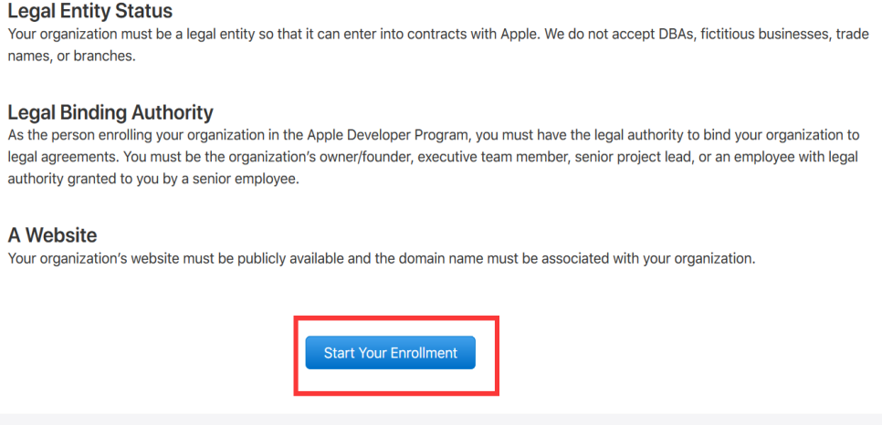Click the Start Your Enrollment button
Screen dimensions: 882x425
click(x=391, y=352)
